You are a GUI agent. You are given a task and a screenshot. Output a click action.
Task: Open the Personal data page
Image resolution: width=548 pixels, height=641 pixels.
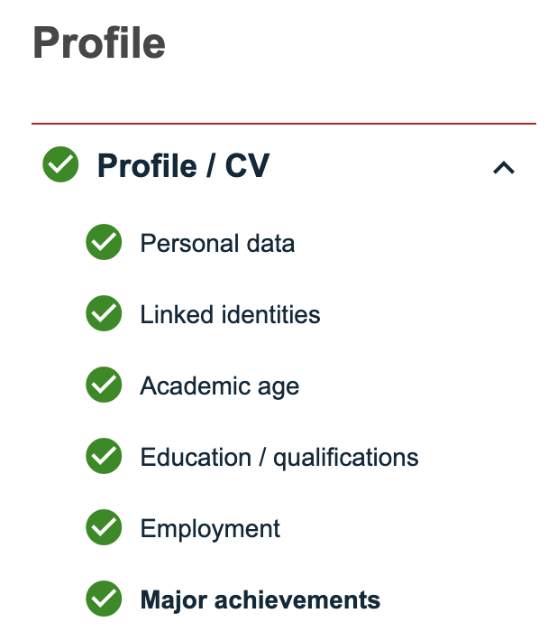click(x=217, y=243)
